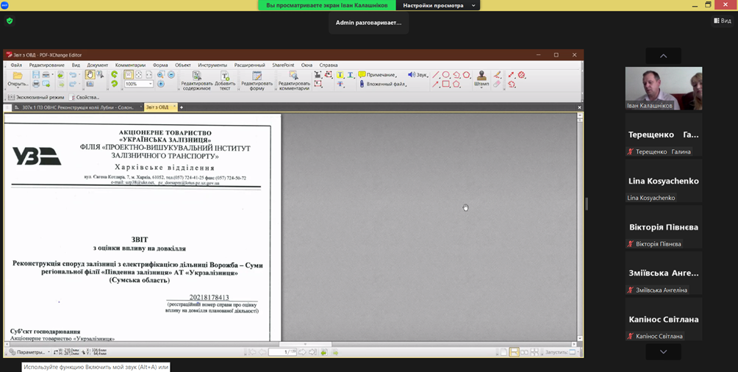Go to next page arrow in status bar

tap(302, 351)
